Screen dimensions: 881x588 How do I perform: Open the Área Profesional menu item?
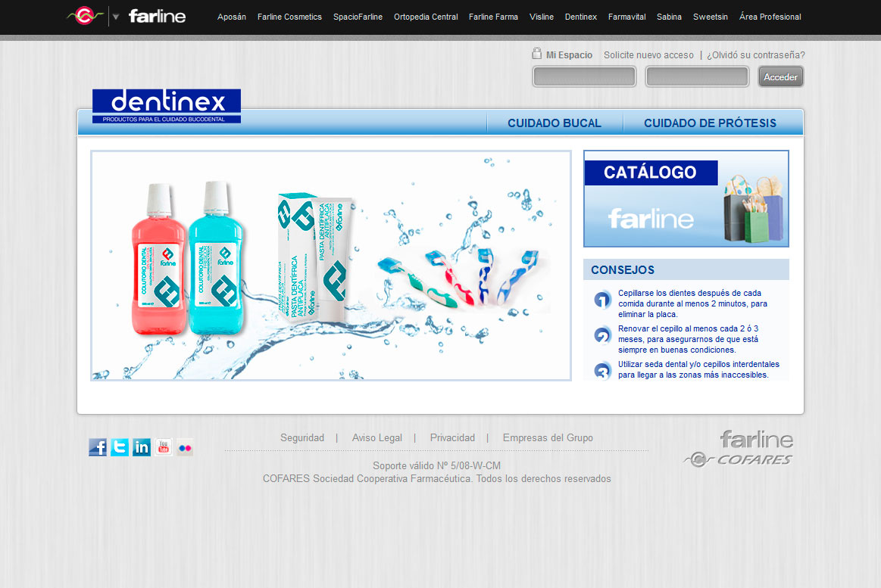[770, 17]
